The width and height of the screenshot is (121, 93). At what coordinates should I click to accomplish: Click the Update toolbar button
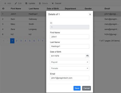30,3
